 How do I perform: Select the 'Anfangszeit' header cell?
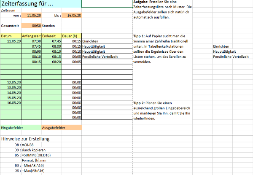click(31, 36)
